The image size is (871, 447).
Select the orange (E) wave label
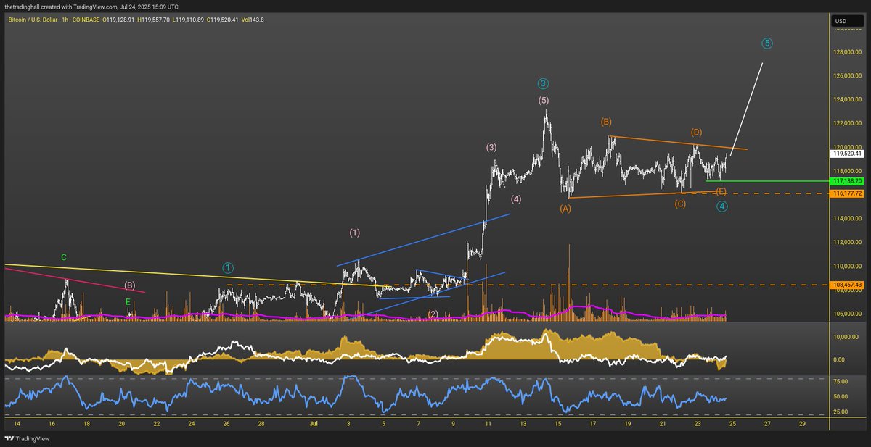(x=721, y=191)
